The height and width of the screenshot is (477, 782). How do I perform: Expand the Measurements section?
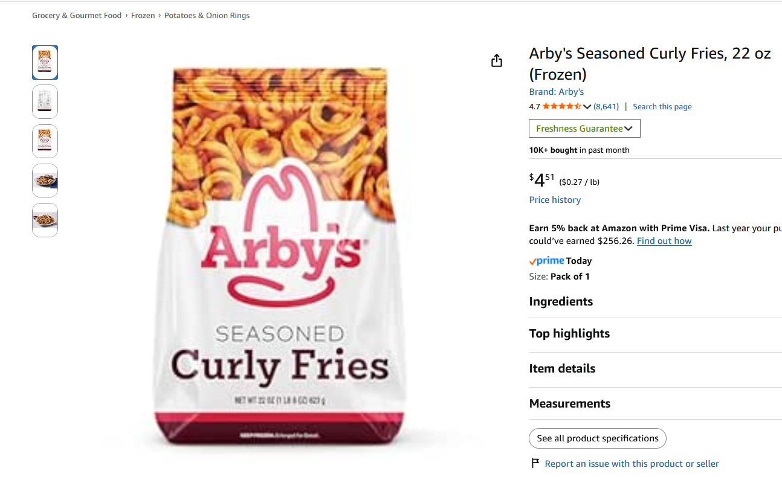pyautogui.click(x=569, y=403)
